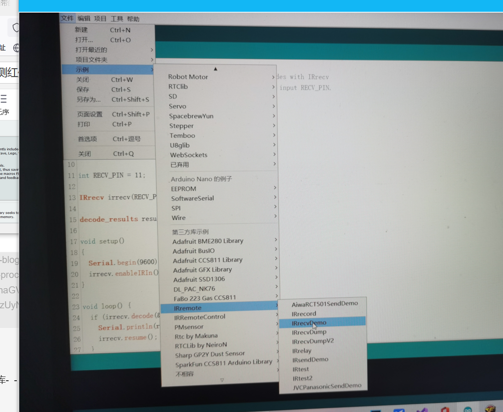Click the browser's shield security icon
This screenshot has width=503, height=412.
tap(15, 27)
